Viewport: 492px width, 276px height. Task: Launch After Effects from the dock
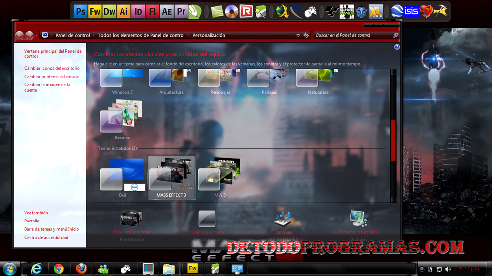(x=167, y=12)
